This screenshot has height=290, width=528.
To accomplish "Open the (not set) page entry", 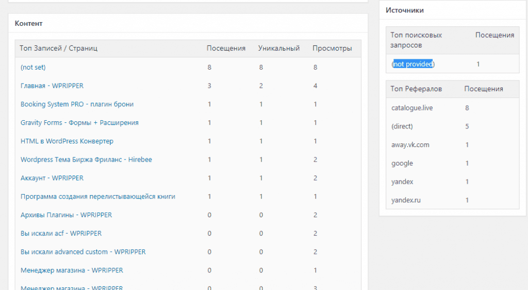I will [x=37, y=67].
